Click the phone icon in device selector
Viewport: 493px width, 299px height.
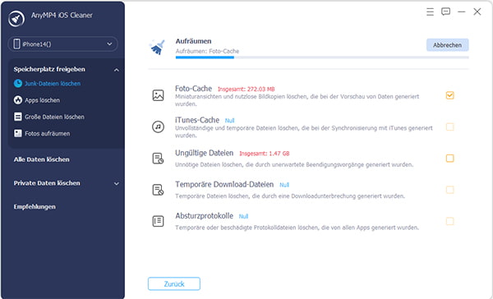(x=17, y=44)
